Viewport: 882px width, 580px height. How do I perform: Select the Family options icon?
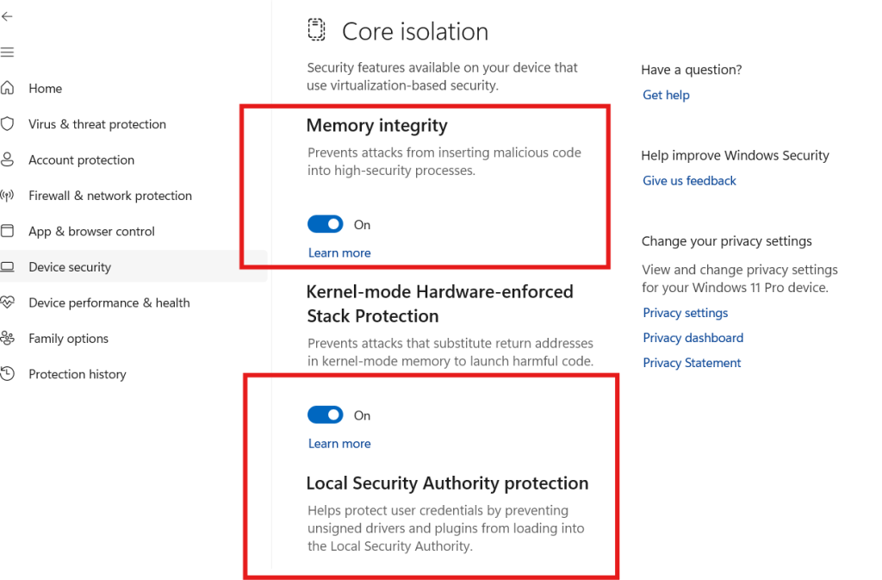(x=11, y=338)
